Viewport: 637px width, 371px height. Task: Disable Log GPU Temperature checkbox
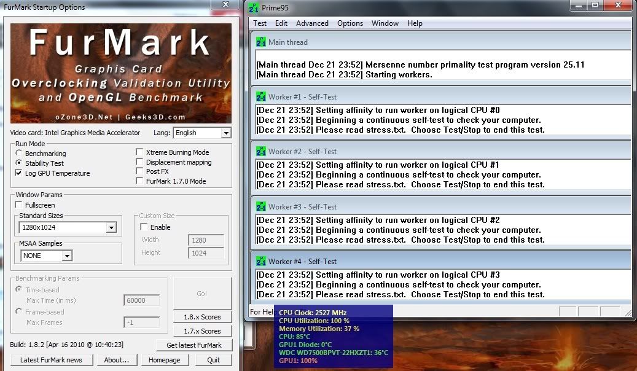tap(20, 173)
